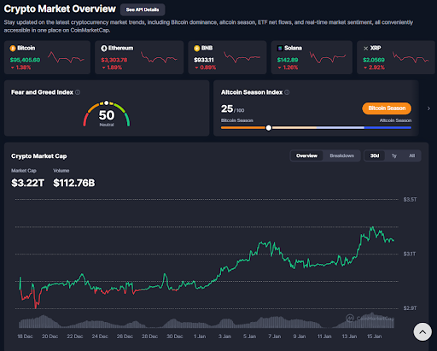Click the $2.9T y-axis label
The image size is (437, 351).
pos(410,308)
